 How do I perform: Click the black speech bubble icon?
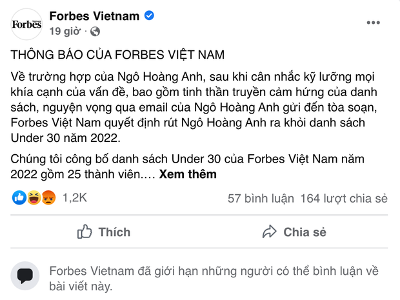25,276
